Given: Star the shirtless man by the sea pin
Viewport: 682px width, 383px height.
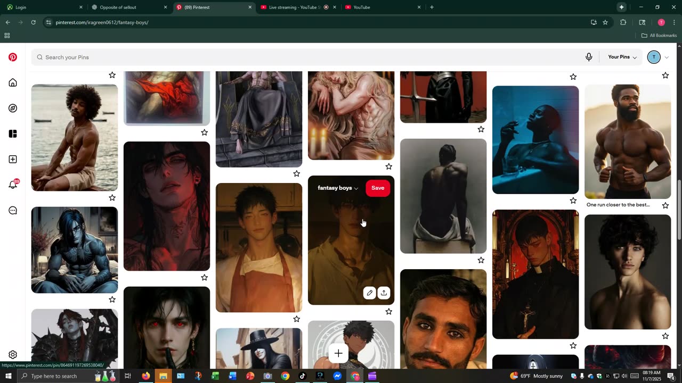Looking at the screenshot, I should tap(112, 198).
